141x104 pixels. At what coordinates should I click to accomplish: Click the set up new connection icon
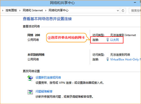click(x=30, y=78)
